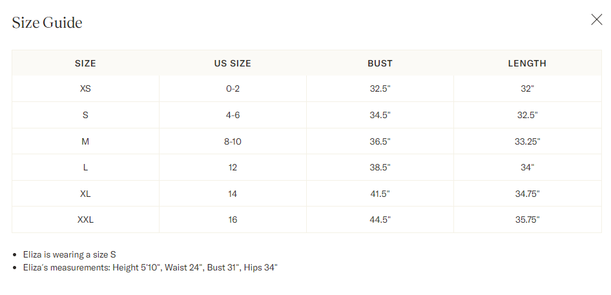Click the Size Guide heading
This screenshot has width=611, height=295.
tap(47, 23)
